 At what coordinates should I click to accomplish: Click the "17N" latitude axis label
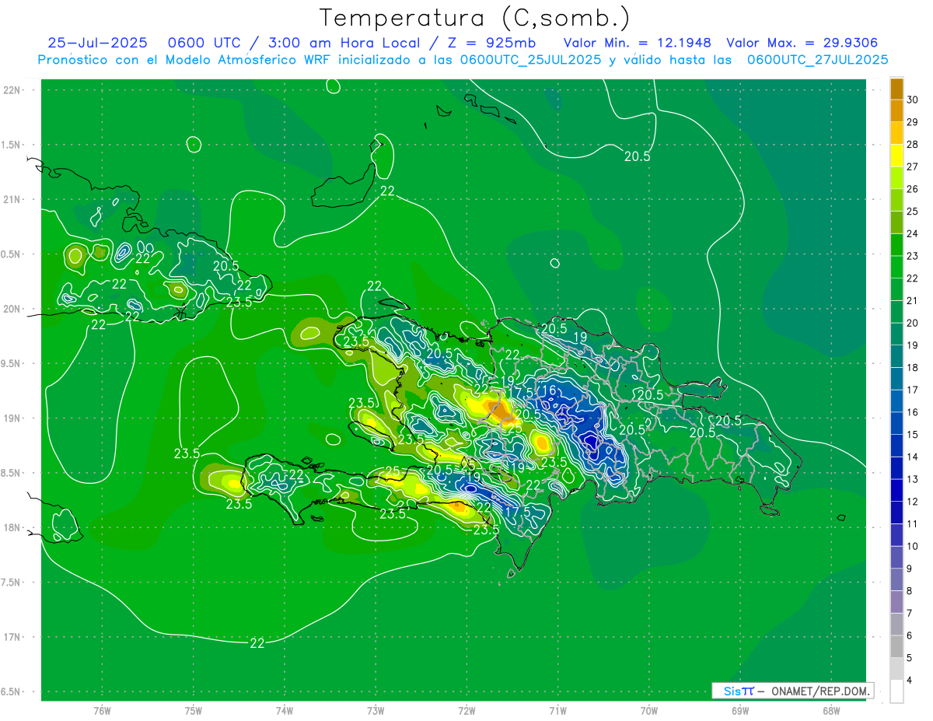pos(12,637)
